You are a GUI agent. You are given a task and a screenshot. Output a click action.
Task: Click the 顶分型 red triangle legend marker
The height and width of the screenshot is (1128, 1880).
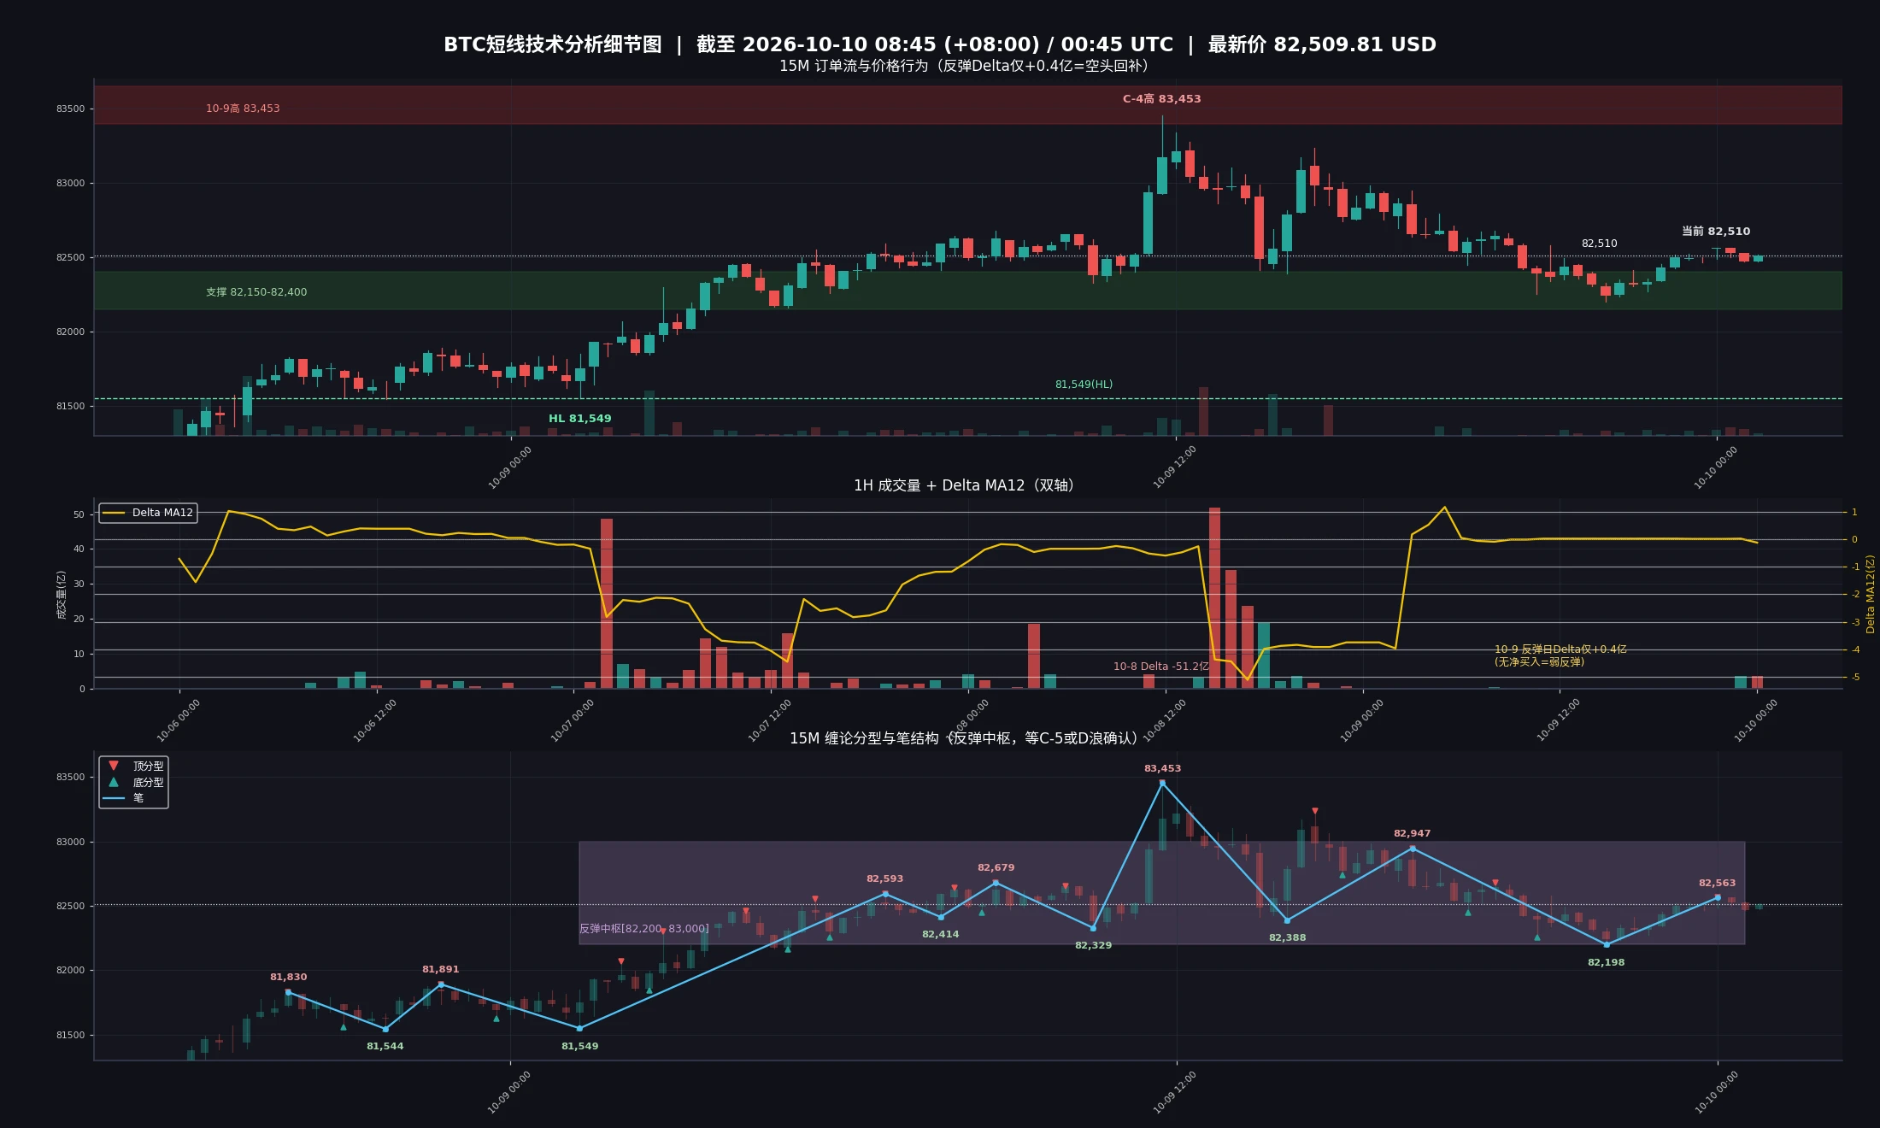[x=114, y=766]
